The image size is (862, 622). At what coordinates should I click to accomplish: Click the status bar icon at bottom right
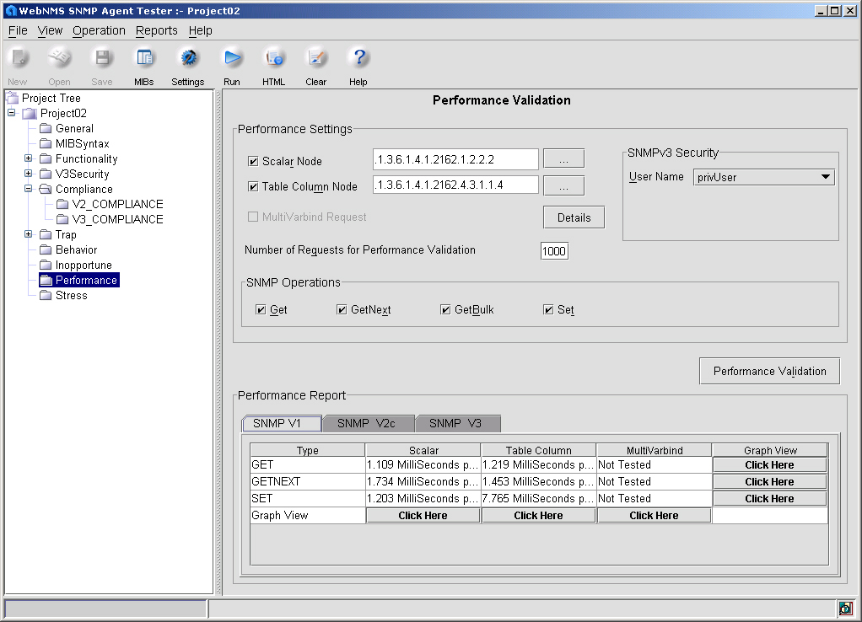coord(845,609)
